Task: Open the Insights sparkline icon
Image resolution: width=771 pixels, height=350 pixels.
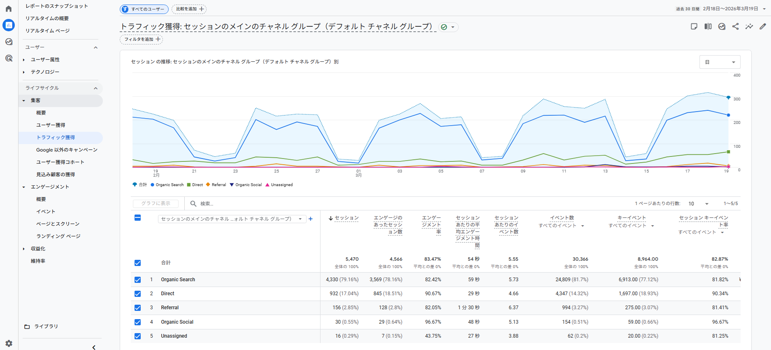Action: coord(749,26)
